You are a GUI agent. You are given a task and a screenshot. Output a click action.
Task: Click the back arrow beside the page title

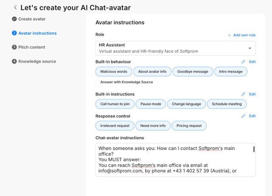coord(16,7)
